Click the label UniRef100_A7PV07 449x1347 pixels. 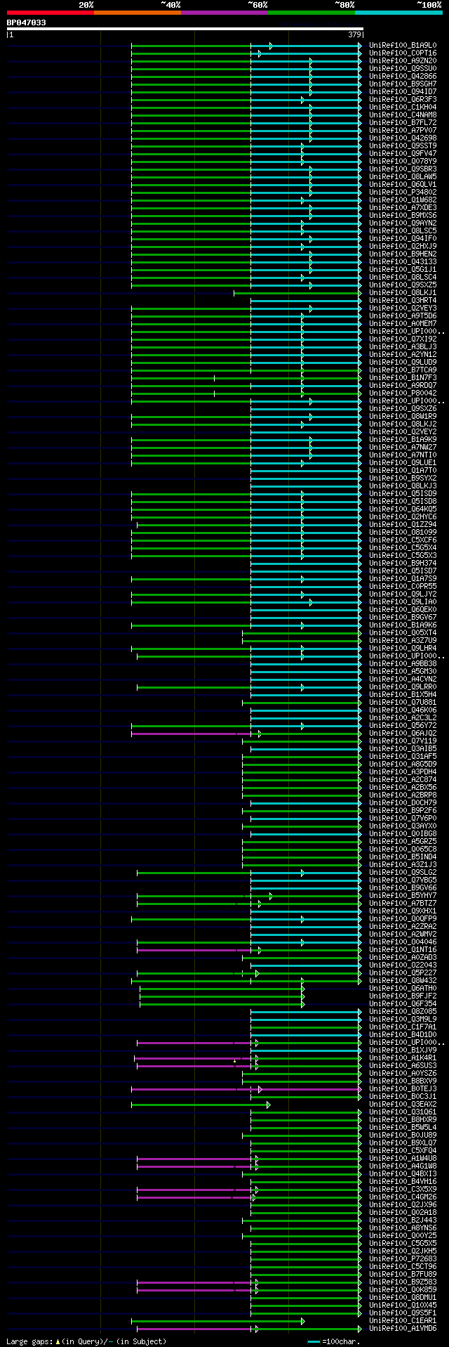[403, 130]
